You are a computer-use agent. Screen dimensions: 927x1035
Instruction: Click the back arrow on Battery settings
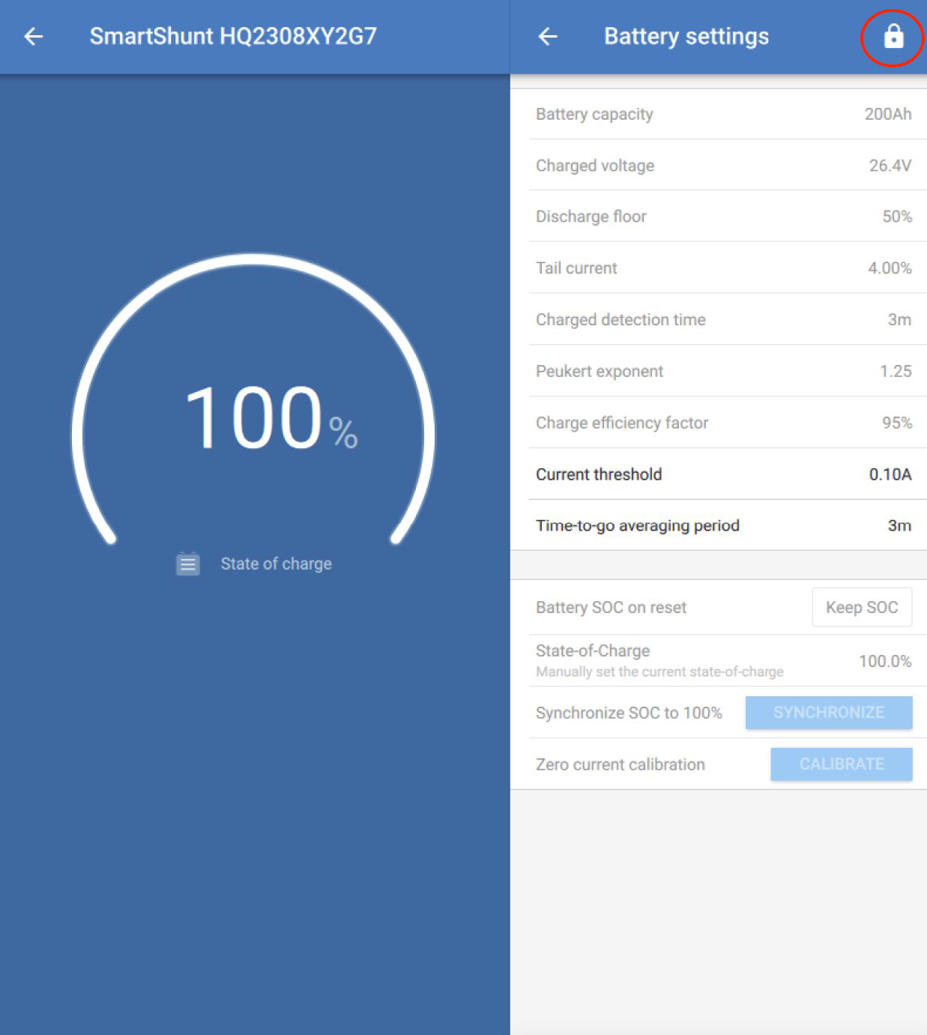548,36
